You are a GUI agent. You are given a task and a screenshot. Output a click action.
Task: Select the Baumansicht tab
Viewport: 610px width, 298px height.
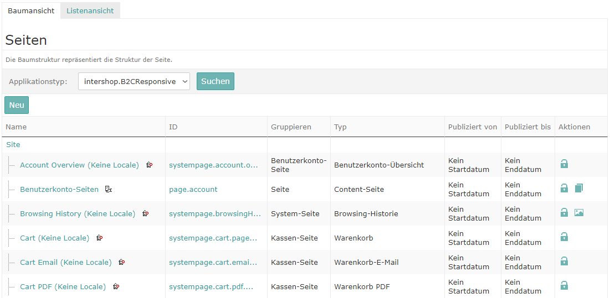31,11
